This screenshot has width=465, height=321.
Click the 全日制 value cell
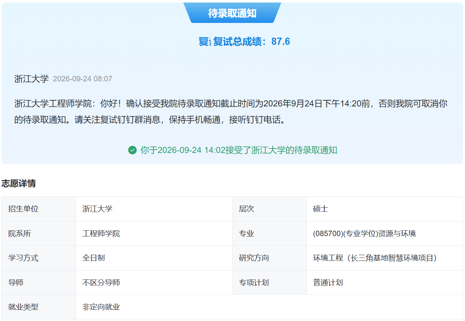click(x=154, y=258)
